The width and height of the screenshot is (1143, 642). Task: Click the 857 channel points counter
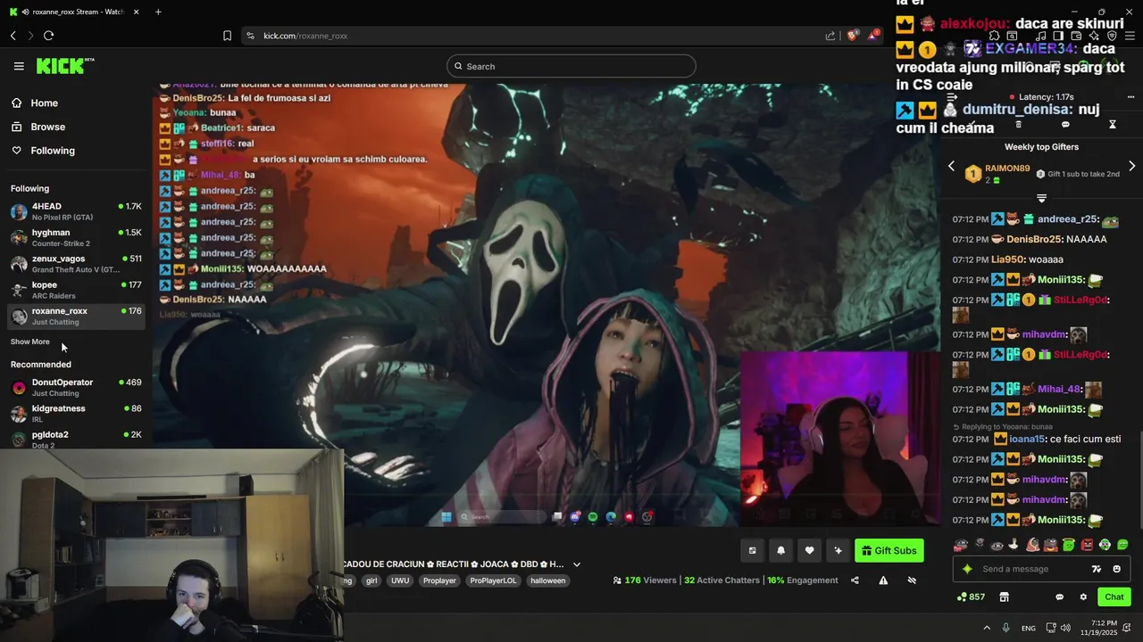click(971, 597)
